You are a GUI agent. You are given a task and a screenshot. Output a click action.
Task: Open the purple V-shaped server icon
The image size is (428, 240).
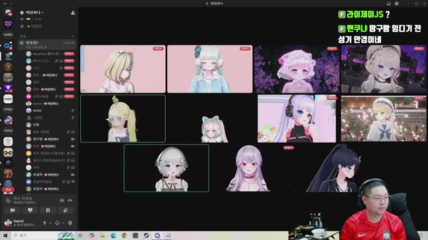[x=8, y=88]
